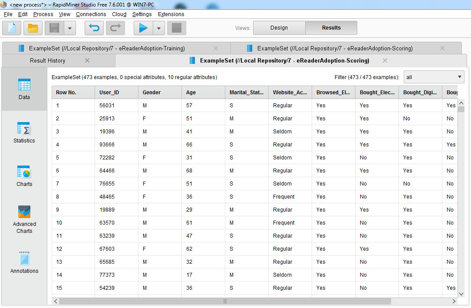The image size is (471, 308).
Task: Switch to the Charts view
Action: tap(24, 176)
